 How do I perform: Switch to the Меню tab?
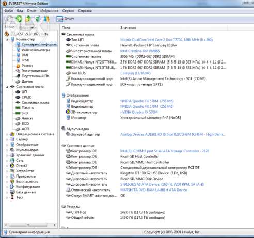pyautogui.click(x=10, y=27)
